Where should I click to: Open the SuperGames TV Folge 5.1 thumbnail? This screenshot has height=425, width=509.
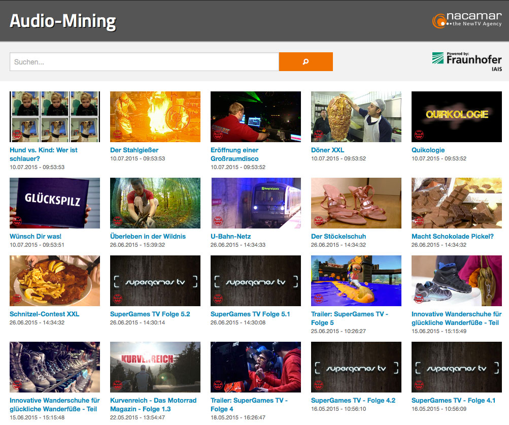(256, 281)
